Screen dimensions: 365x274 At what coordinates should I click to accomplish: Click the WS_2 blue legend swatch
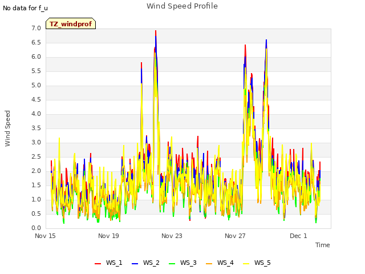(x=135, y=263)
